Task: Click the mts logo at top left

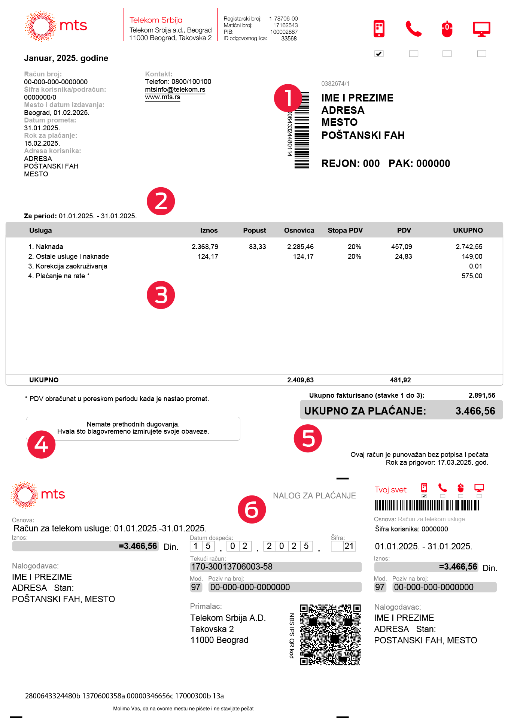Action: click(x=56, y=26)
